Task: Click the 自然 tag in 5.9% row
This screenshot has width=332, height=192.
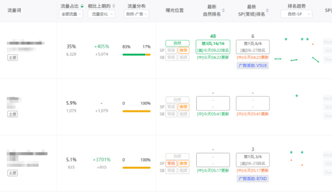Action: (177, 100)
